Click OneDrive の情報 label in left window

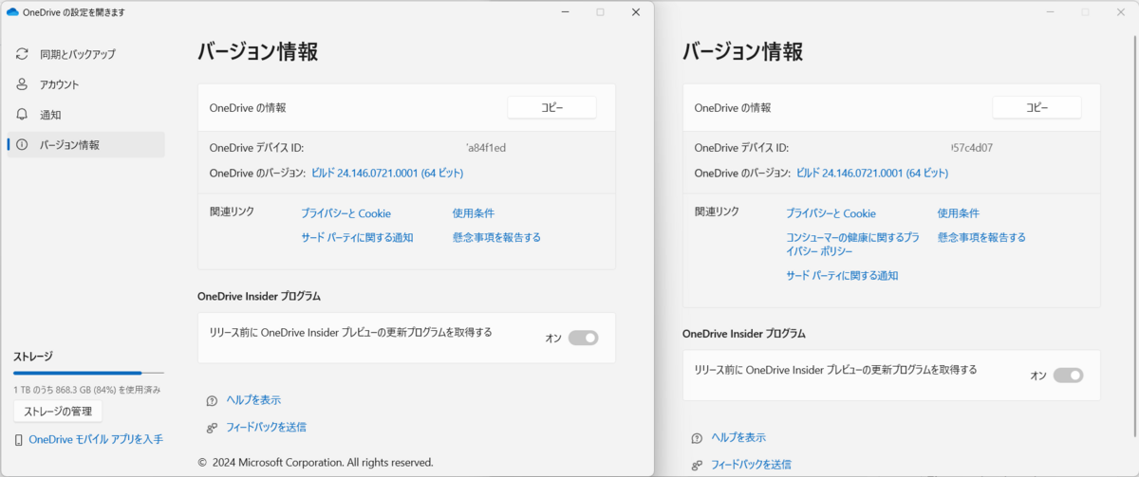[248, 108]
